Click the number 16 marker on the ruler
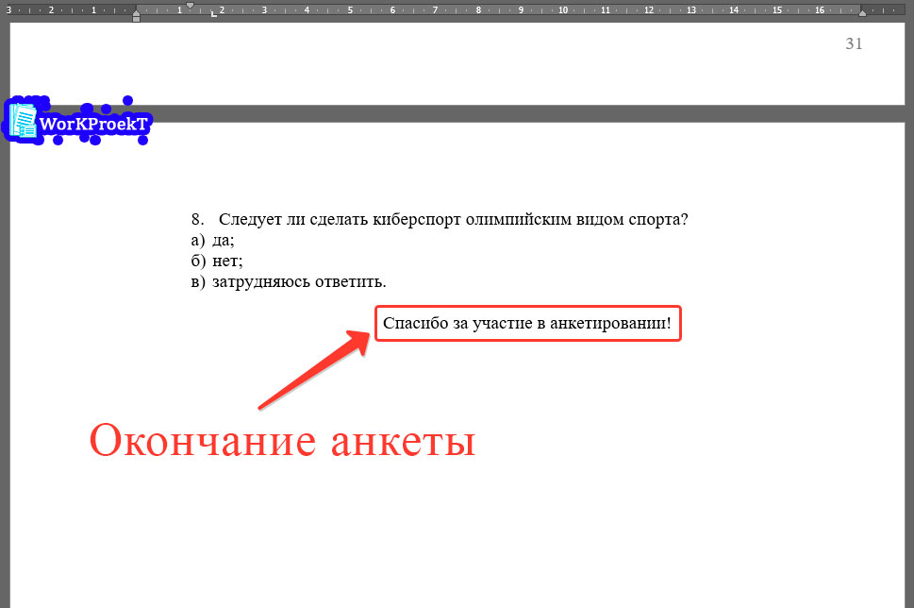914x608 pixels. (818, 8)
